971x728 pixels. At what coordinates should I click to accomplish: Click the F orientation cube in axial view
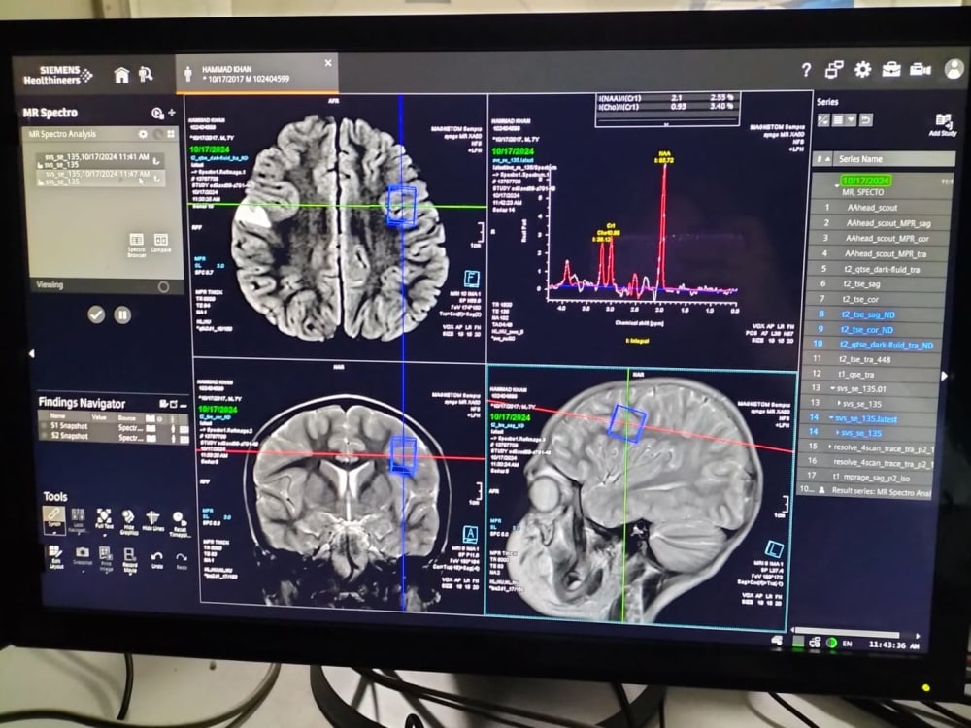(472, 279)
